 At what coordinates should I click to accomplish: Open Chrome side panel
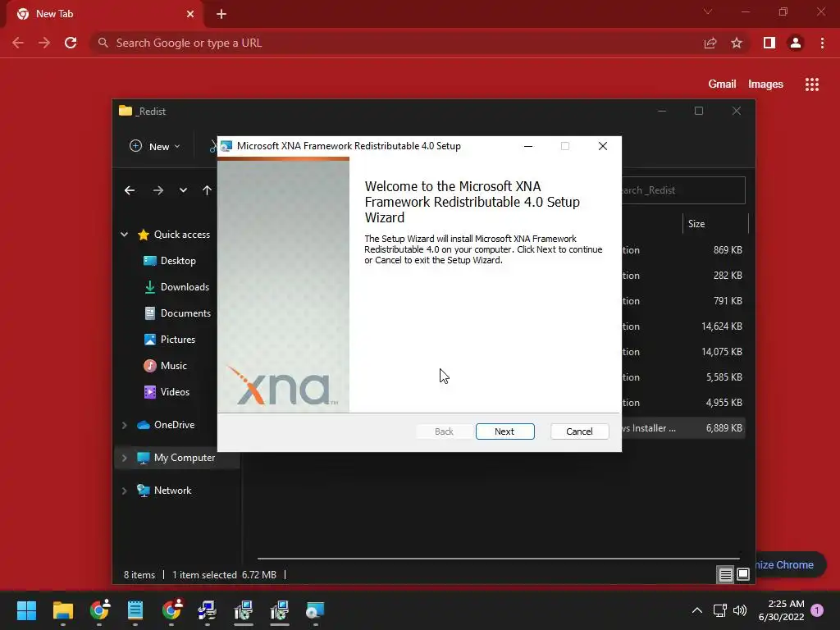(769, 43)
